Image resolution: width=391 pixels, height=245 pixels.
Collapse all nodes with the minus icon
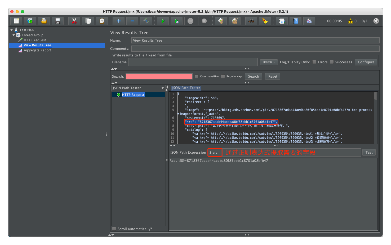pyautogui.click(x=132, y=21)
